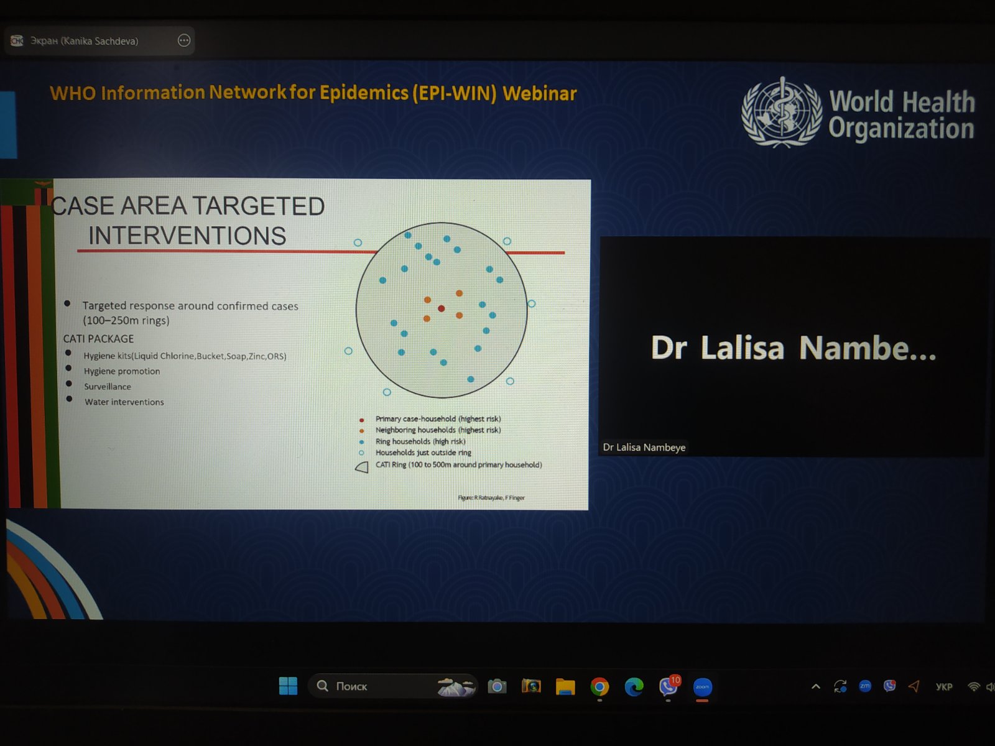Image resolution: width=995 pixels, height=746 pixels.
Task: Open Microsoft Edge from the taskbar
Action: [x=634, y=686]
